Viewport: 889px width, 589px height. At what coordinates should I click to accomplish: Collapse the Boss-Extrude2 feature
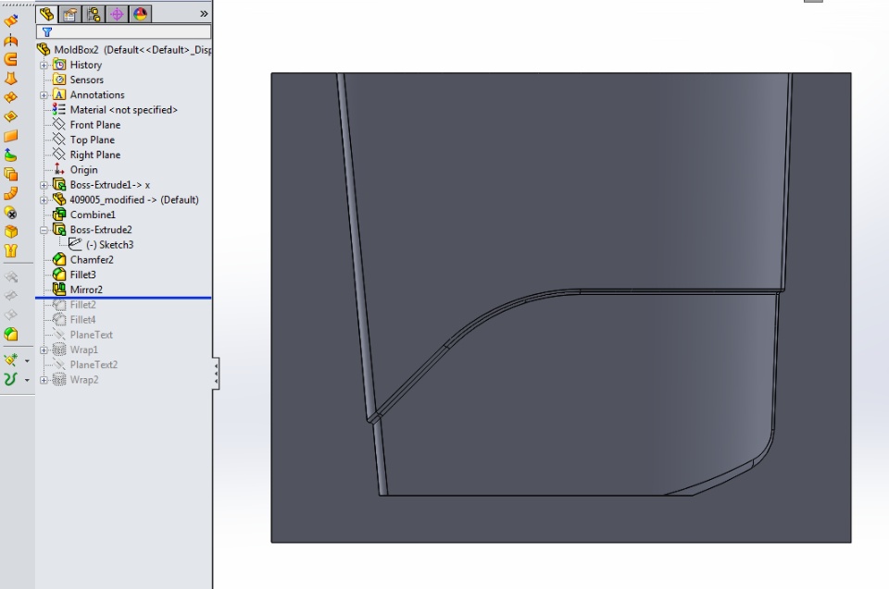tap(44, 230)
